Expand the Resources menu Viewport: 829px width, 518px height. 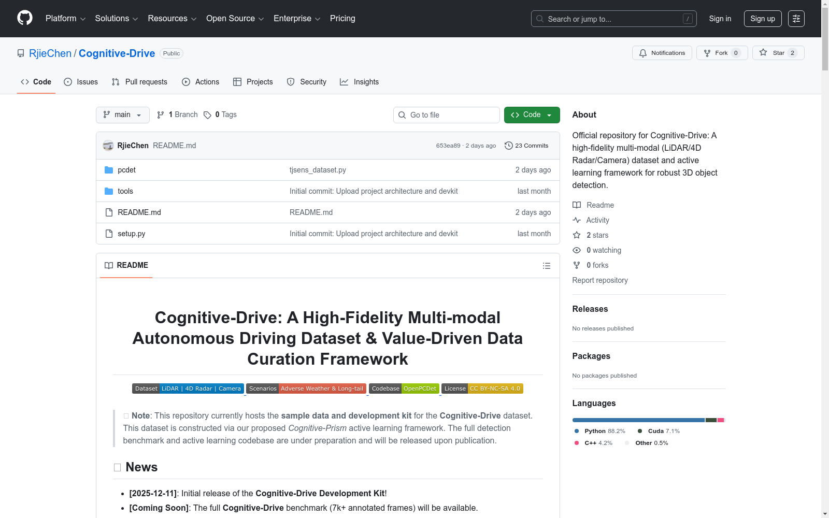pyautogui.click(x=172, y=19)
